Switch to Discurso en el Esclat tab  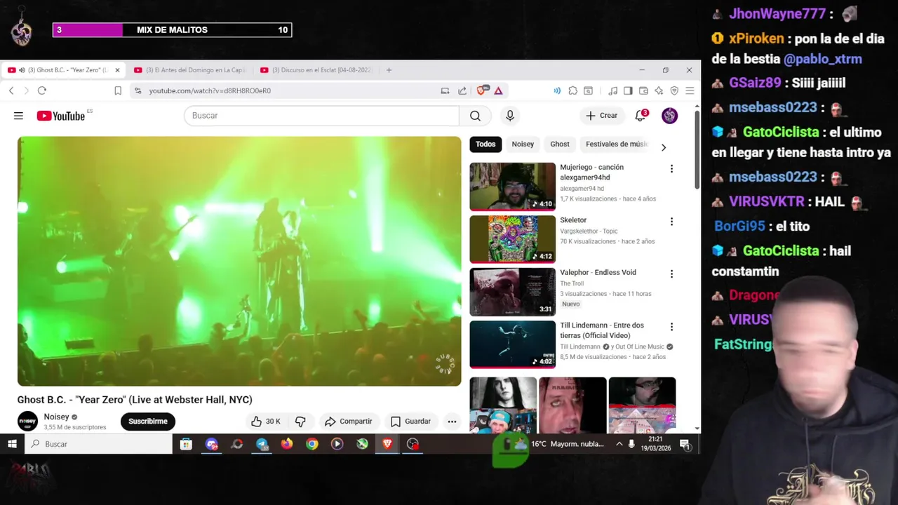(316, 70)
